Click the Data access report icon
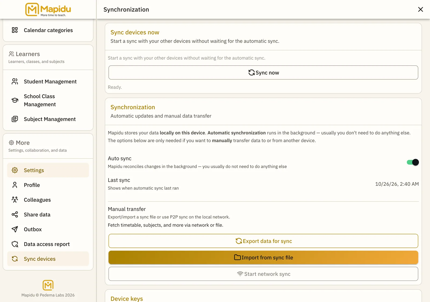Image resolution: width=430 pixels, height=302 pixels. 15,244
